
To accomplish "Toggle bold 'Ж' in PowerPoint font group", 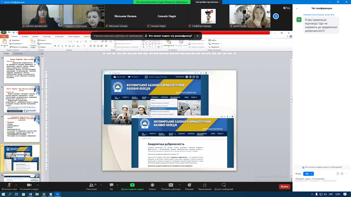I will 55,46.
